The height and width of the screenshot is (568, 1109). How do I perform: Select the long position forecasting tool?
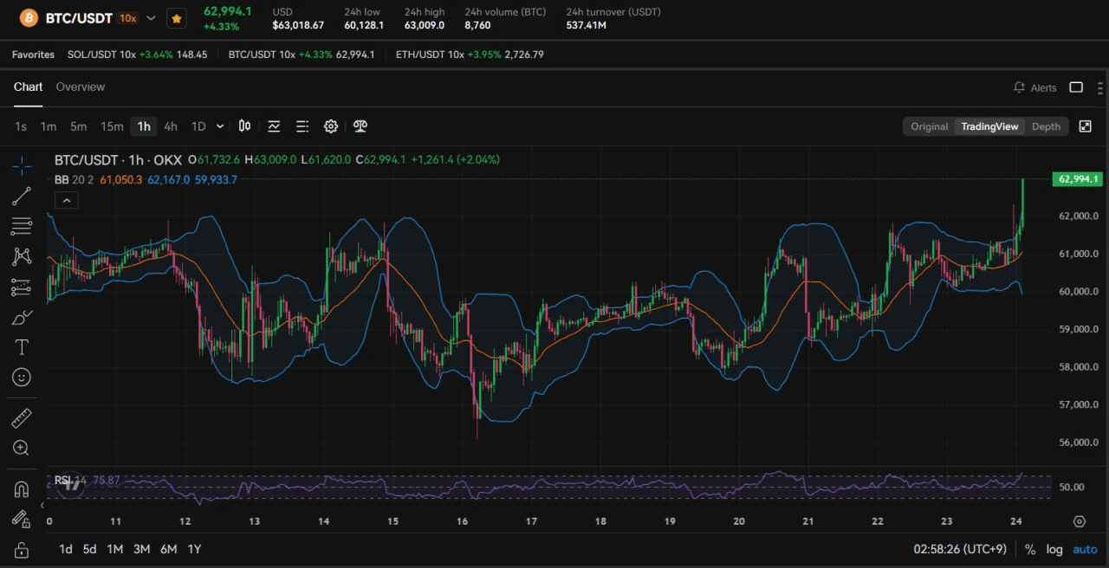tap(23, 287)
